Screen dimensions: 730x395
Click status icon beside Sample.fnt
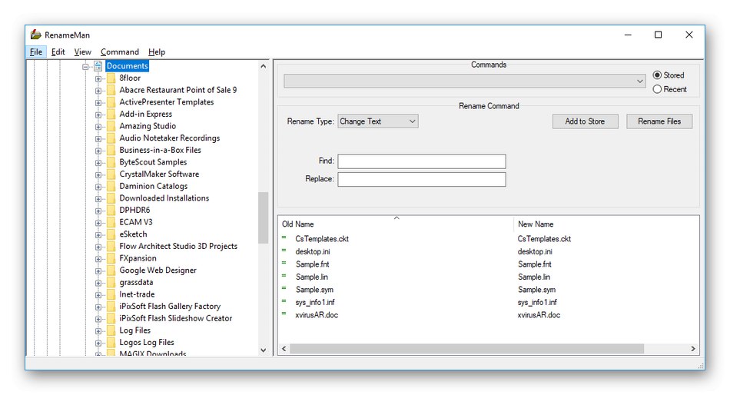click(284, 263)
